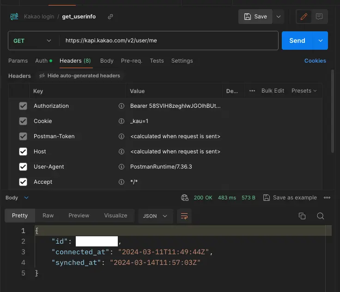
Task: Toggle the word wrap icon
Action: tap(184, 216)
